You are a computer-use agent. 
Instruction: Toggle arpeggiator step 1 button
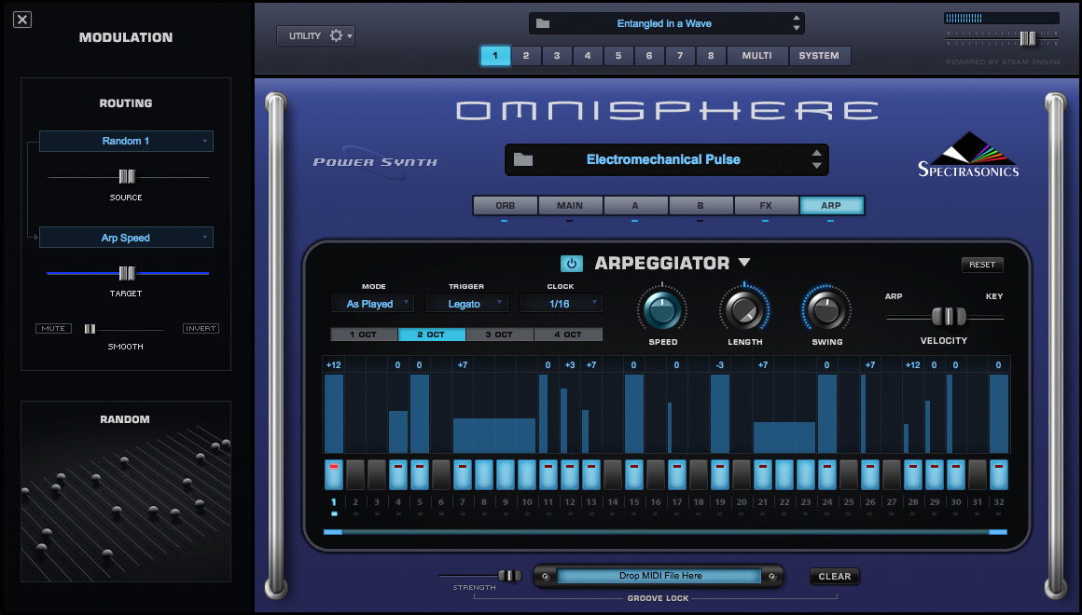(x=334, y=474)
